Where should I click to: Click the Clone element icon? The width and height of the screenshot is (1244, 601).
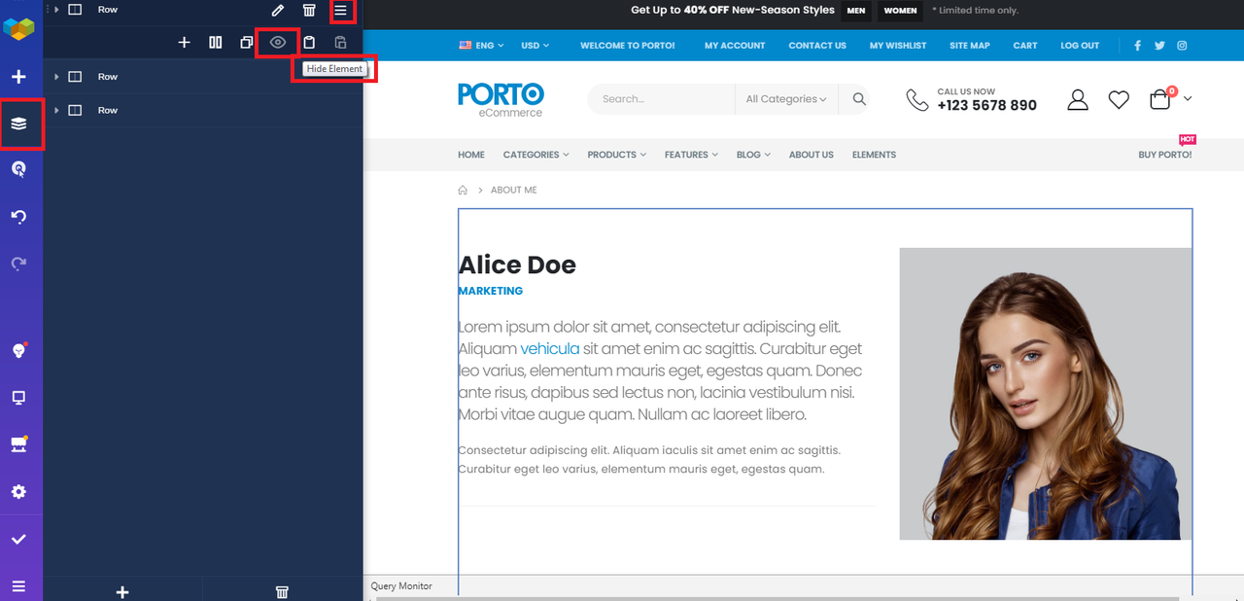247,43
